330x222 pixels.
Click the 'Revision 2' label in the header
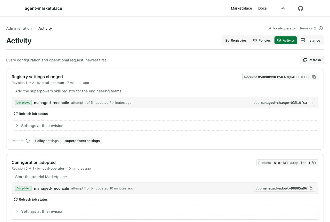pyautogui.click(x=308, y=28)
